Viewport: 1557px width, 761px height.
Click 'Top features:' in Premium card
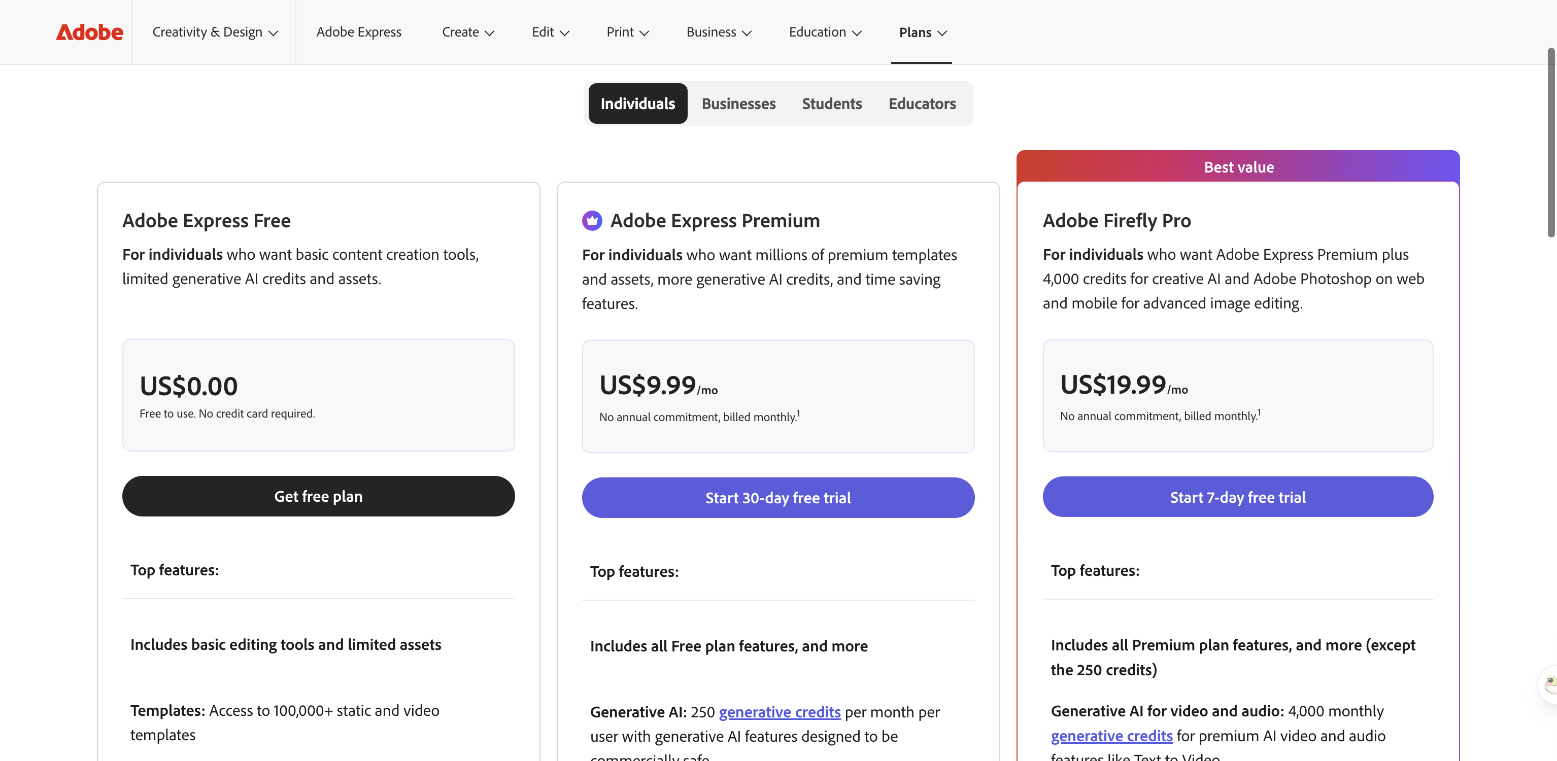634,572
